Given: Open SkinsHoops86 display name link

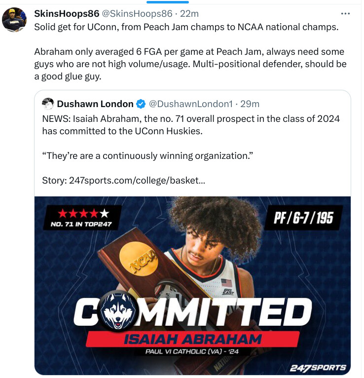Looking at the screenshot, I should point(66,13).
